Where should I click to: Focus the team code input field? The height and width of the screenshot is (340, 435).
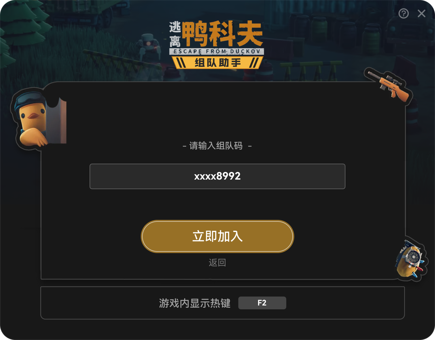pos(217,176)
